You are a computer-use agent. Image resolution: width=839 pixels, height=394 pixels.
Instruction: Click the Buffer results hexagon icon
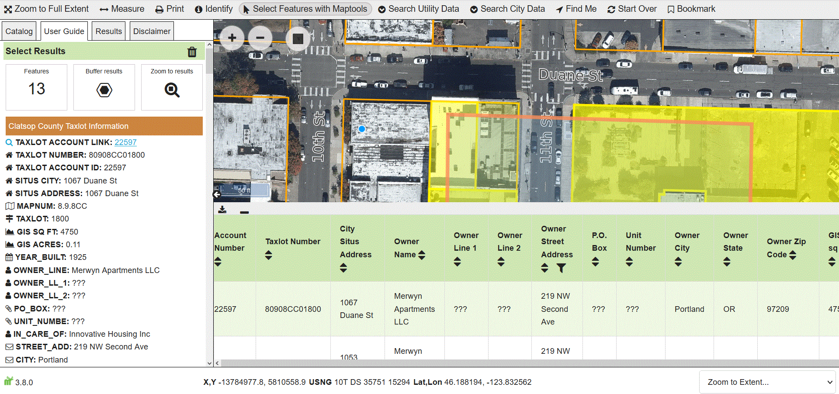tap(104, 90)
